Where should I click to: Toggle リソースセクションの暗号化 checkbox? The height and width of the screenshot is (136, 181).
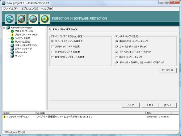pyautogui.click(x=52, y=42)
